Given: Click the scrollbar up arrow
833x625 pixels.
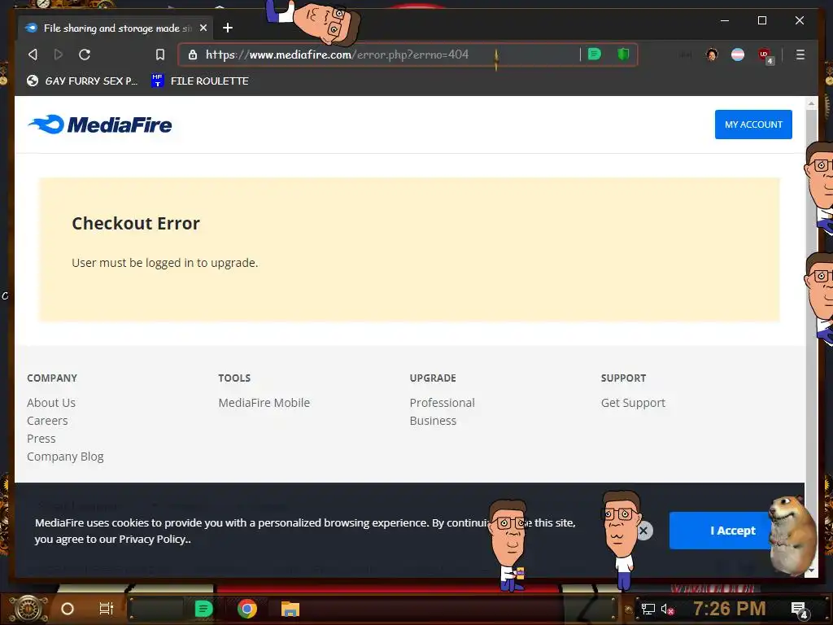Looking at the screenshot, I should pyautogui.click(x=811, y=103).
